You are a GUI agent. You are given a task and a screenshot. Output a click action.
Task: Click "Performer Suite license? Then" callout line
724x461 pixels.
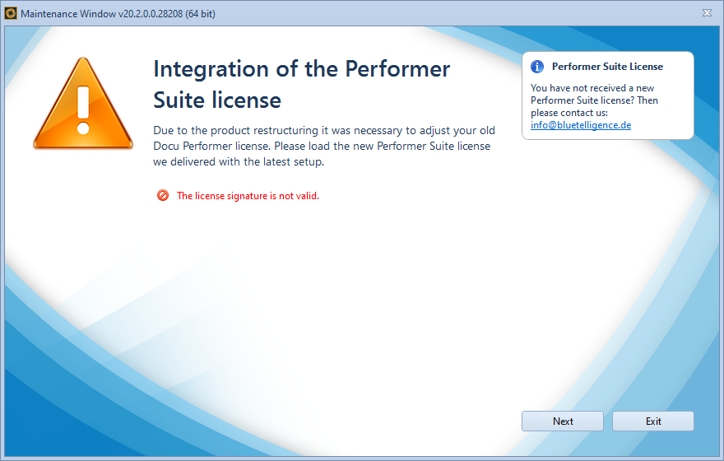(x=594, y=100)
